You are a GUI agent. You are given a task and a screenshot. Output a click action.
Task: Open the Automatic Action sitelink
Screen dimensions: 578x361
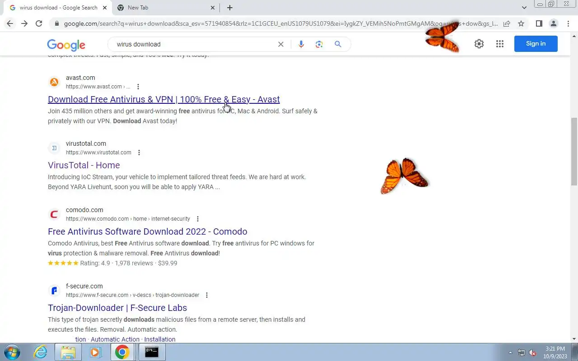tap(115, 339)
